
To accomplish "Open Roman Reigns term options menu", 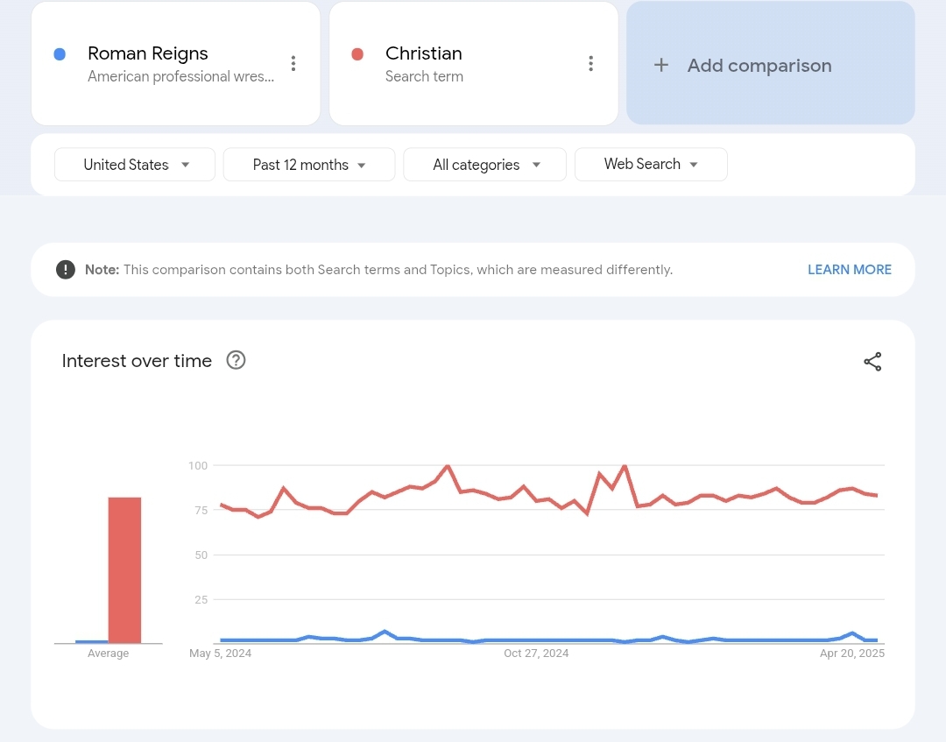I will (293, 64).
